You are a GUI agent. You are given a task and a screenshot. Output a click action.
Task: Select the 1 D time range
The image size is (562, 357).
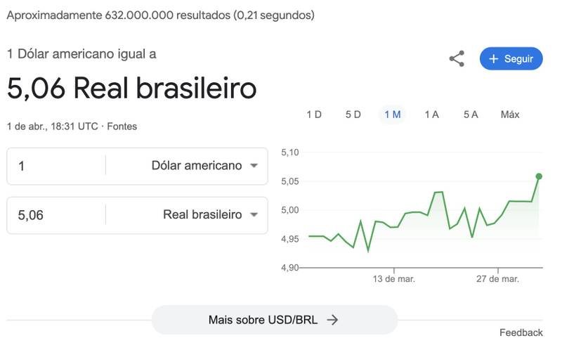314,115
